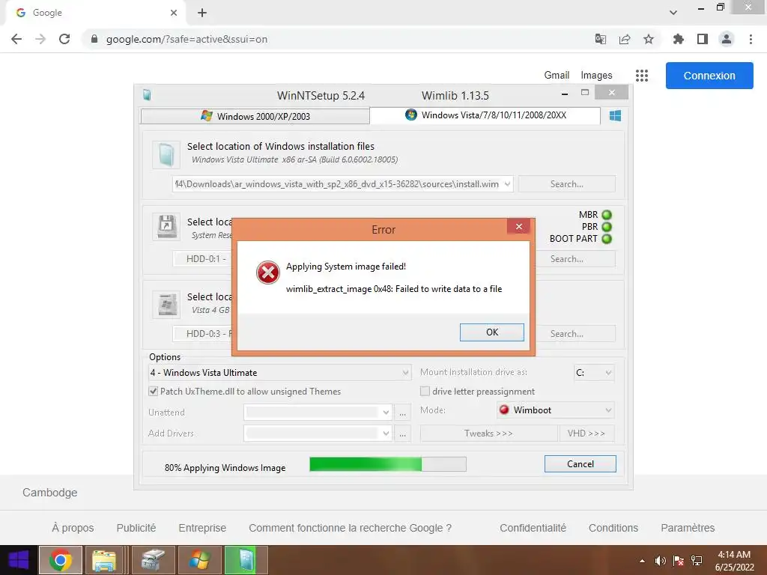The image size is (767, 575).
Task: Enable drive letter preassignment checkbox
Action: pyautogui.click(x=425, y=391)
